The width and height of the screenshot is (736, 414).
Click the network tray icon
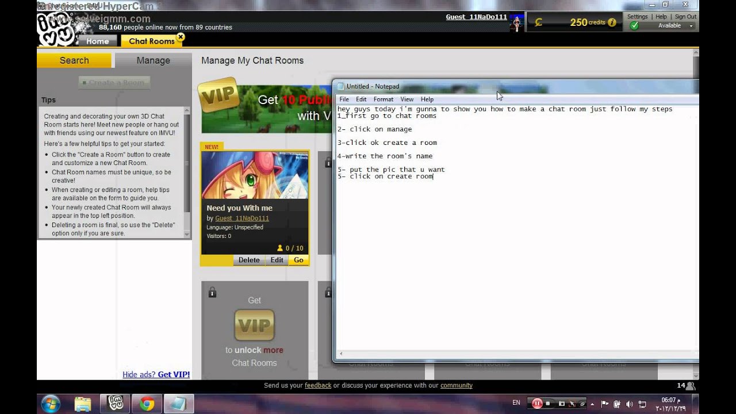(642, 404)
